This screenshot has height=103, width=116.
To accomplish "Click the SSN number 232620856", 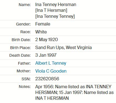I will tap(47, 79).
